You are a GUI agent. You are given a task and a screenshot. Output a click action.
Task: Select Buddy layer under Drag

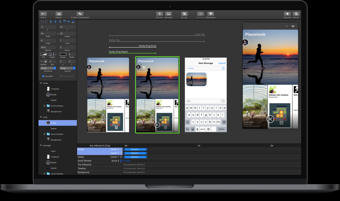58,123
